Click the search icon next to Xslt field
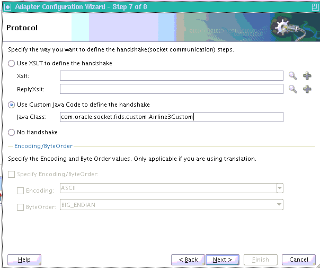 pos(292,76)
